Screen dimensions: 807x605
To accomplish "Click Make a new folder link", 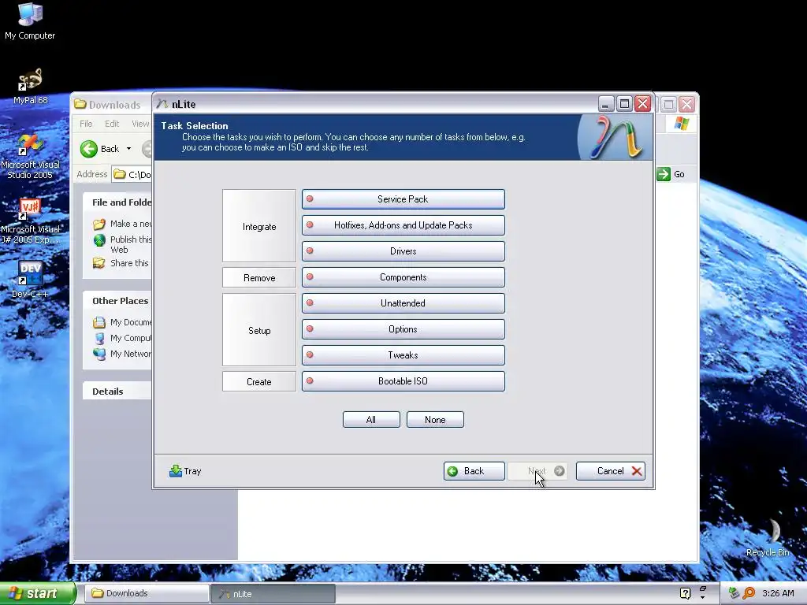I will [x=122, y=224].
